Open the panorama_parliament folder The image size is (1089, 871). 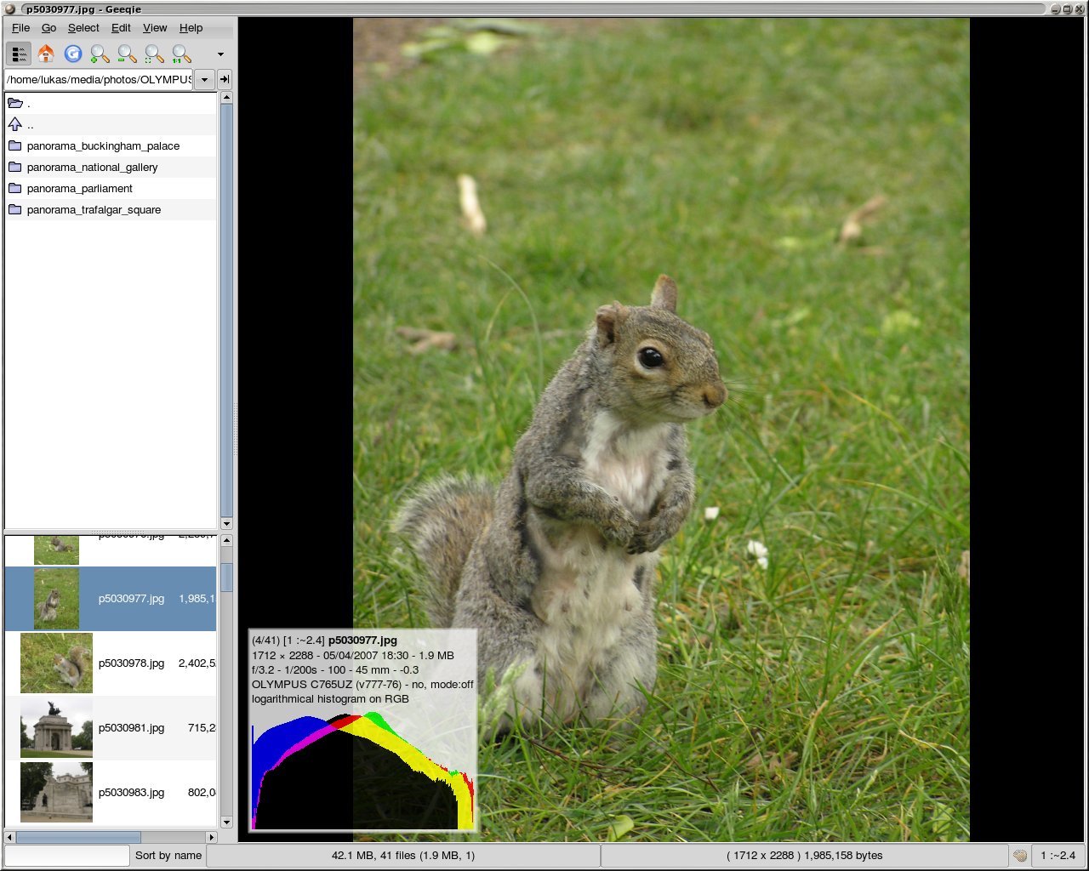[x=111, y=188]
